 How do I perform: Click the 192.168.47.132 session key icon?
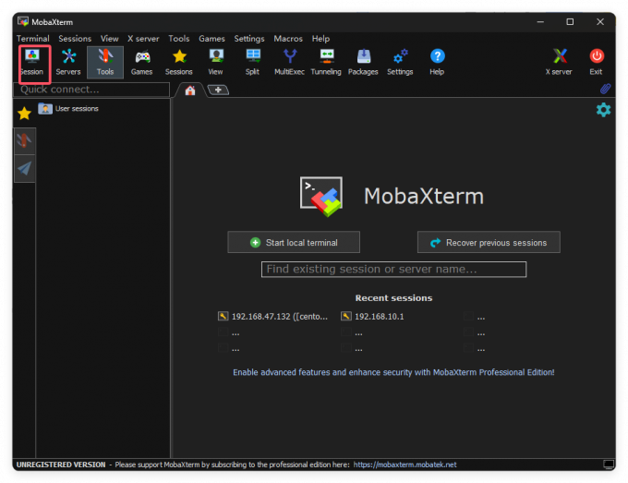coord(223,316)
